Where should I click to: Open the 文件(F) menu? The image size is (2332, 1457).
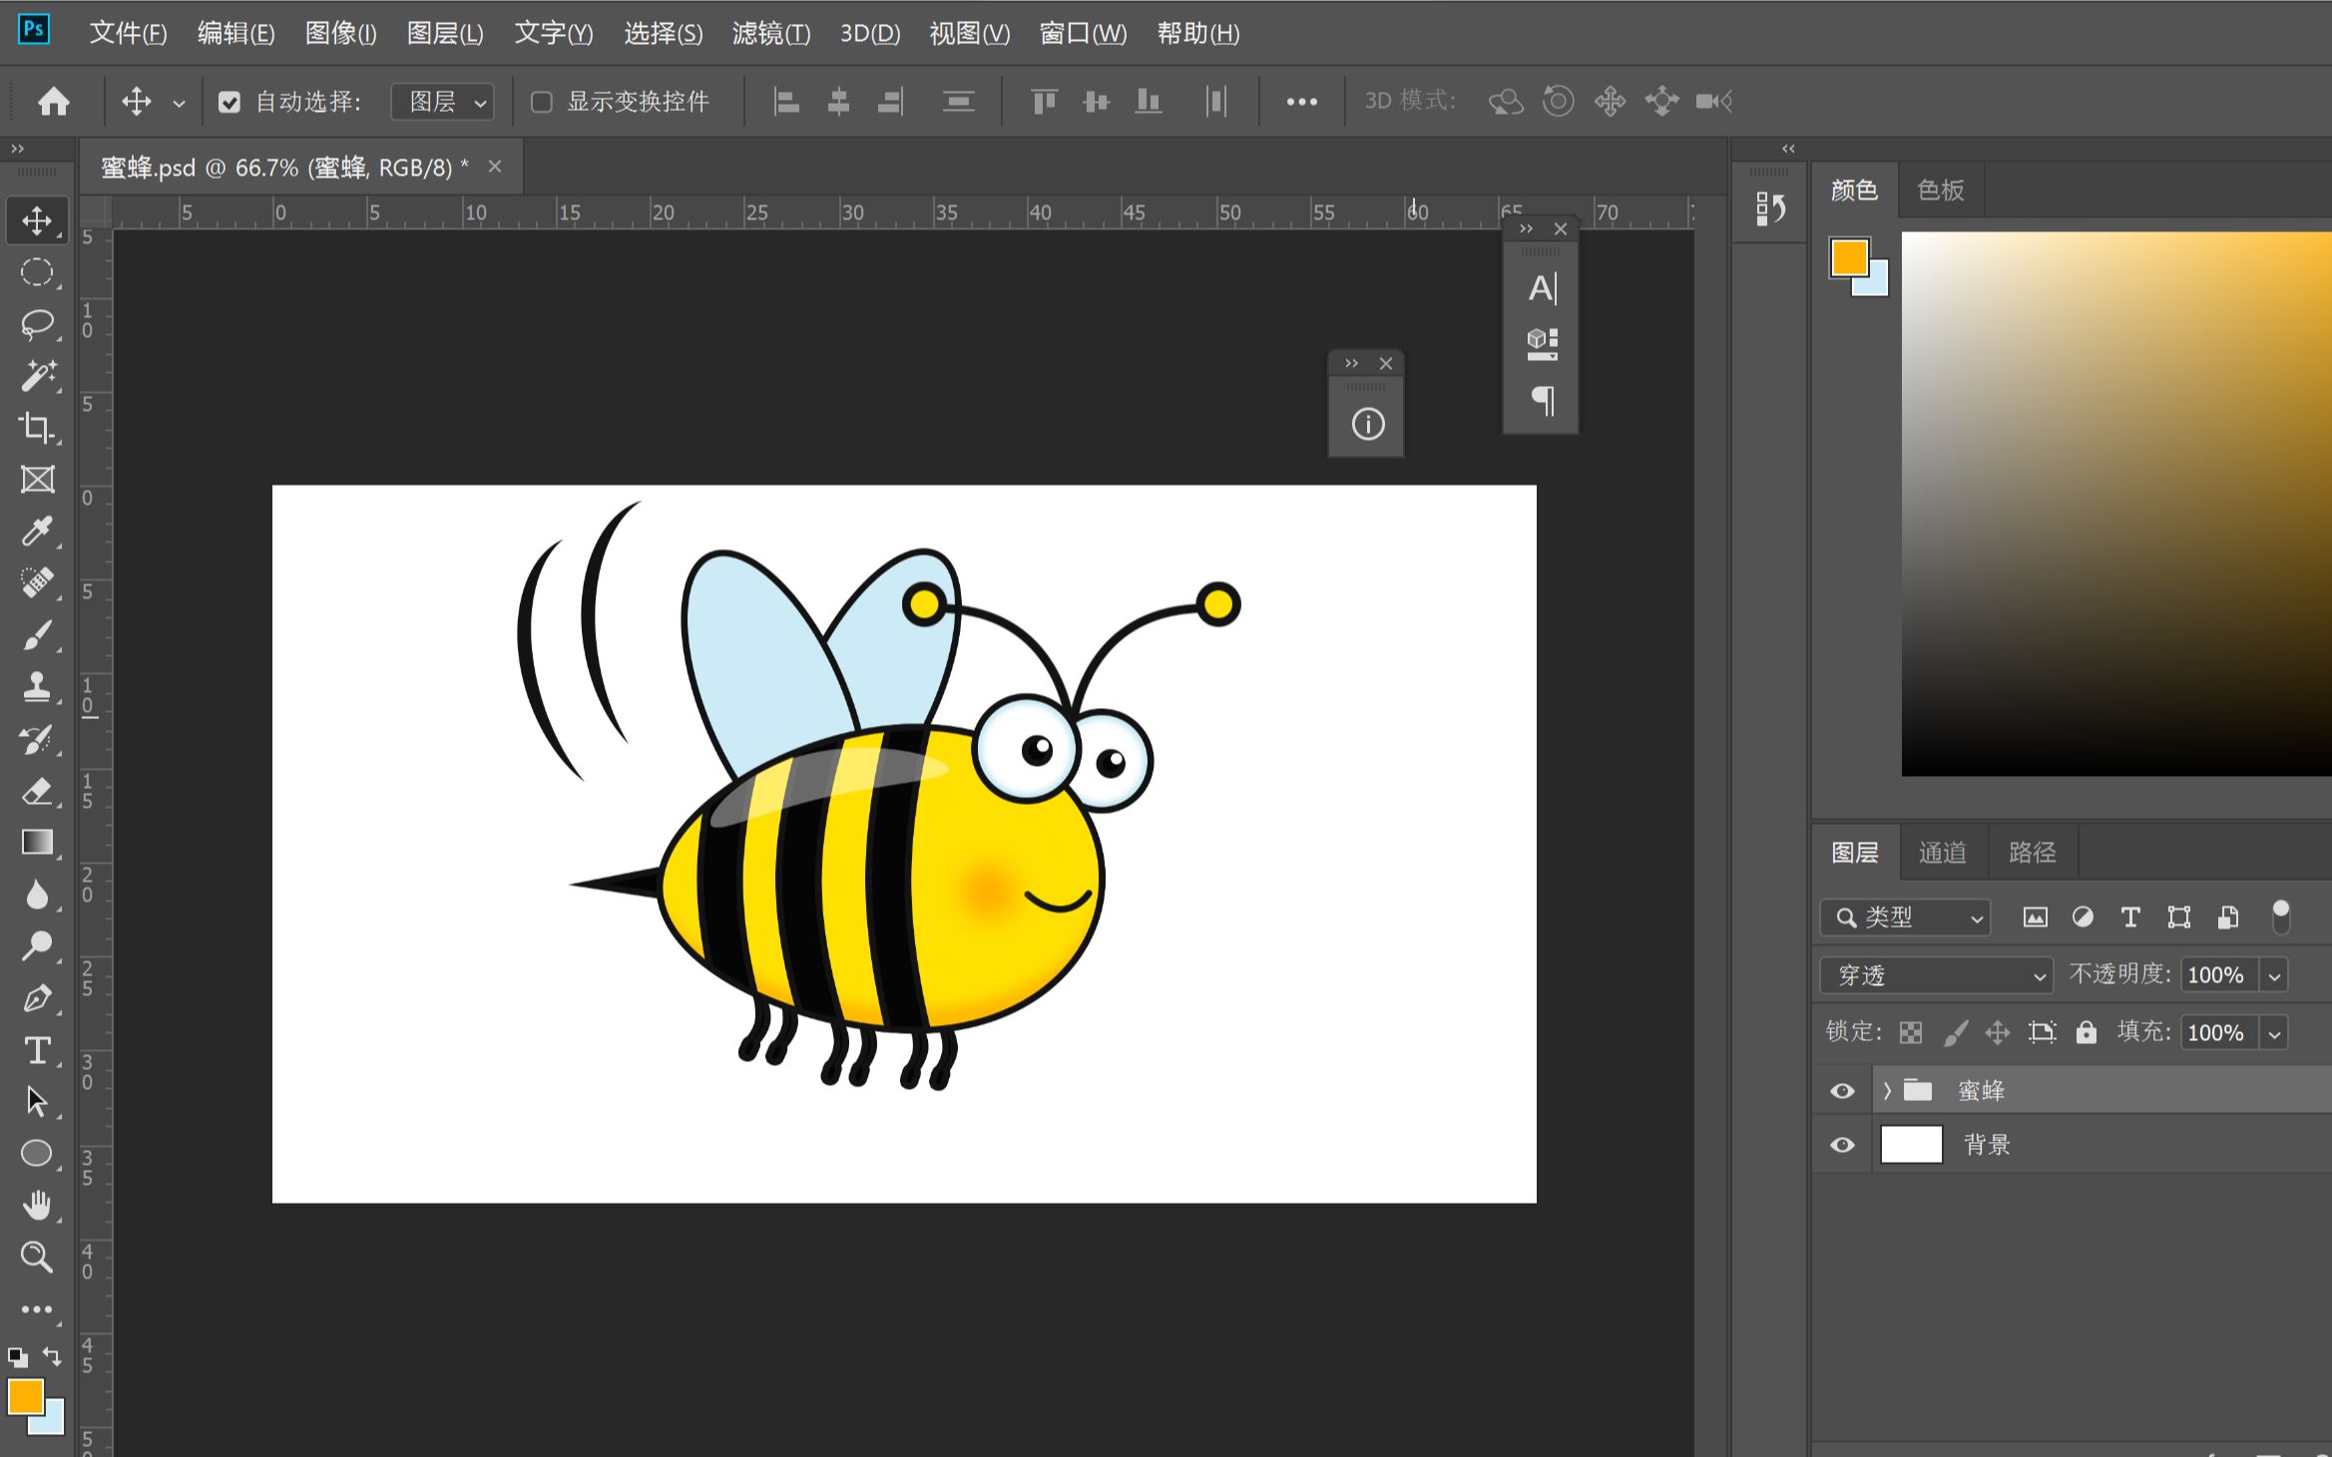[x=128, y=33]
